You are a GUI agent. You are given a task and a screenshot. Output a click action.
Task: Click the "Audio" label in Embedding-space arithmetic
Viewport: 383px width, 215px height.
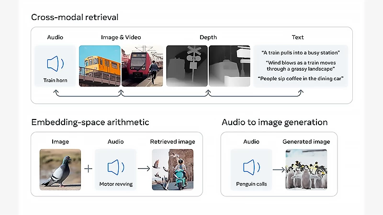tap(116, 141)
